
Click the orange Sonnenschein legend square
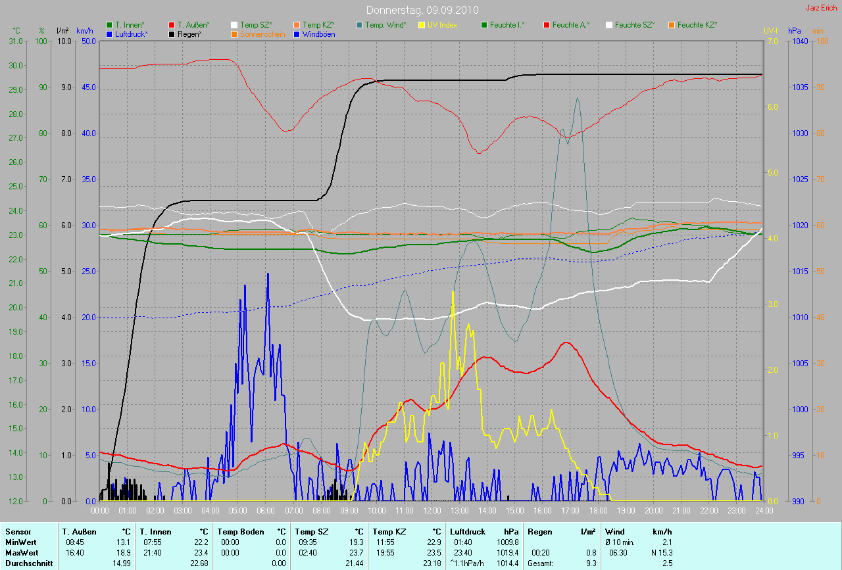click(234, 34)
